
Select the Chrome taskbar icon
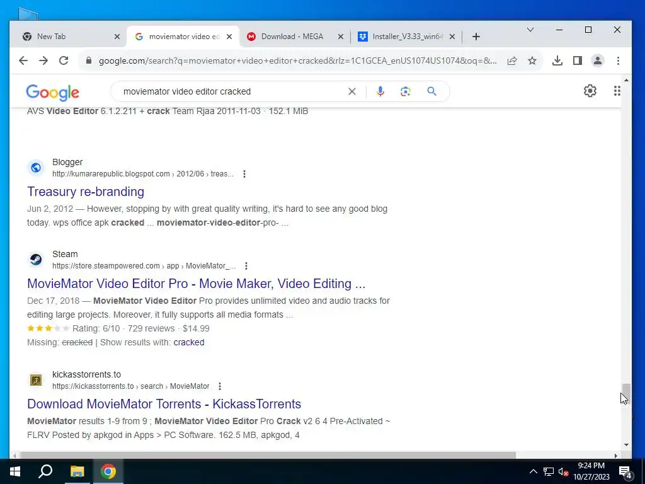coord(108,471)
